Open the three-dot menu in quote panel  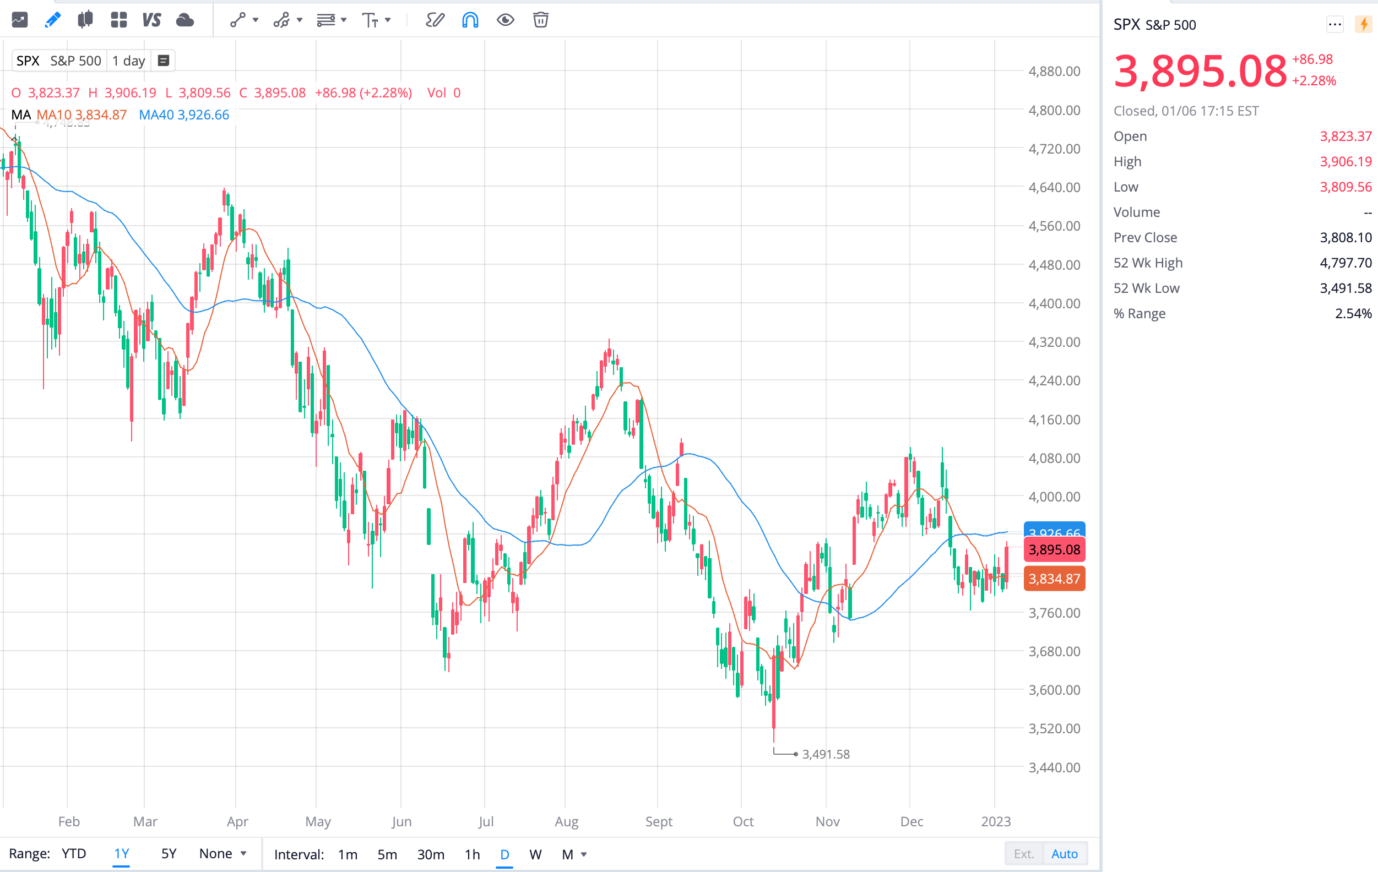(1334, 25)
